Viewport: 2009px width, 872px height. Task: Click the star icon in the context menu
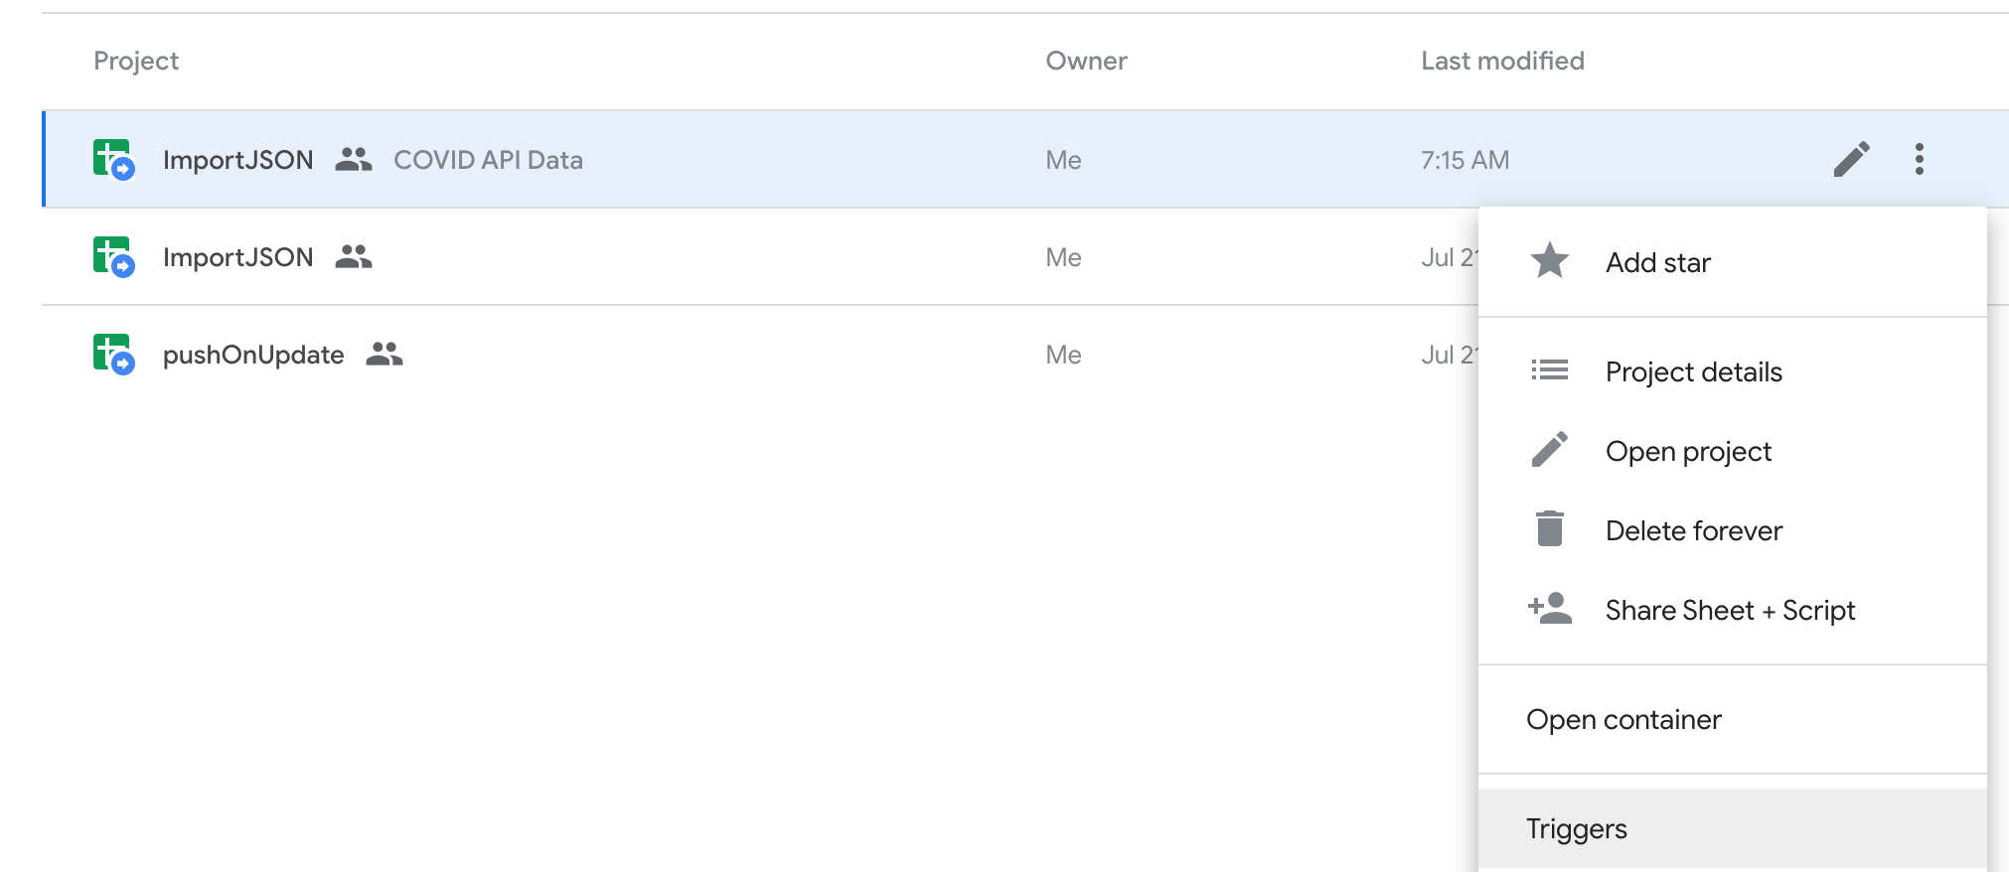coord(1549,261)
